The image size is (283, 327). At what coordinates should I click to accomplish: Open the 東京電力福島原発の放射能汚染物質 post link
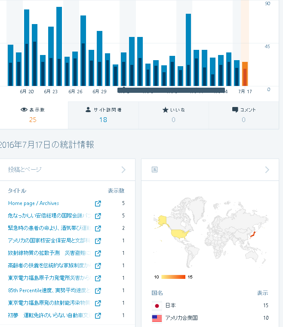[49, 303]
